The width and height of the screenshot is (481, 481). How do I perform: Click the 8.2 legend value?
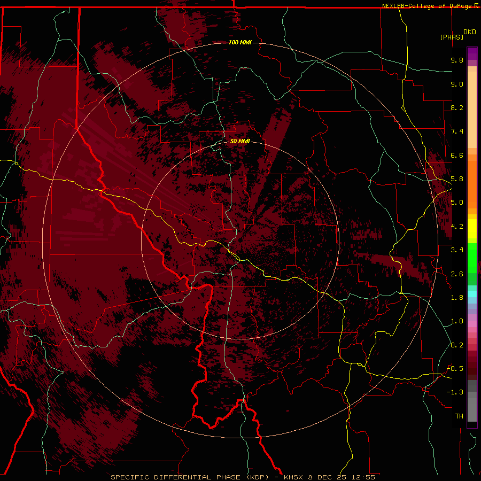(x=457, y=107)
